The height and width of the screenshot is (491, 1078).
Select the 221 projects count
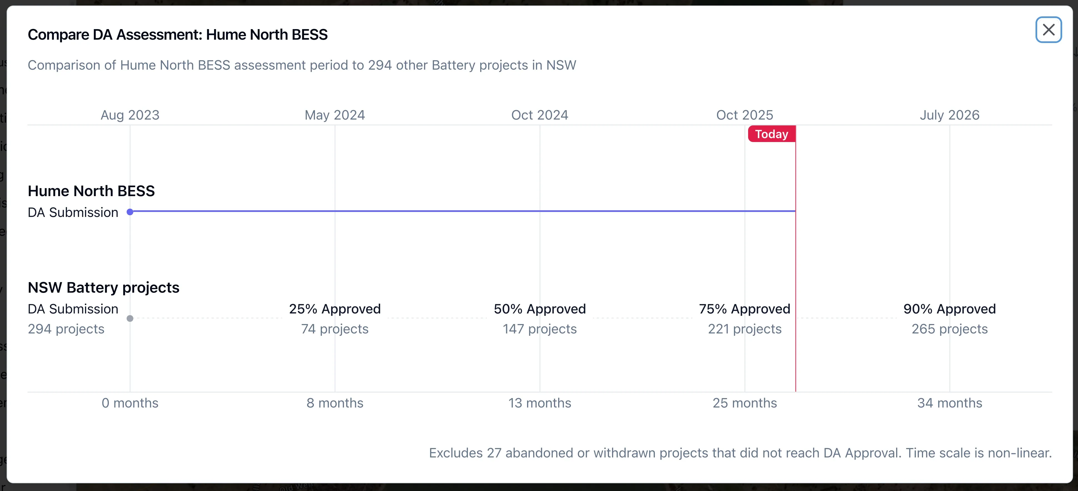pos(744,329)
